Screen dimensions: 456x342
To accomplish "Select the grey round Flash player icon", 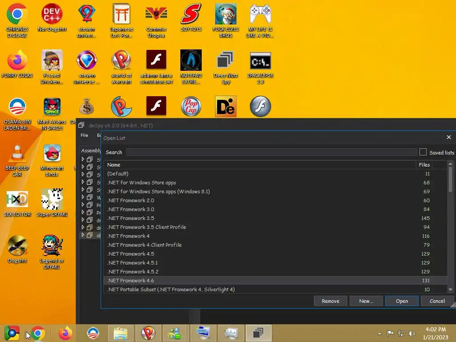I will [260, 106].
